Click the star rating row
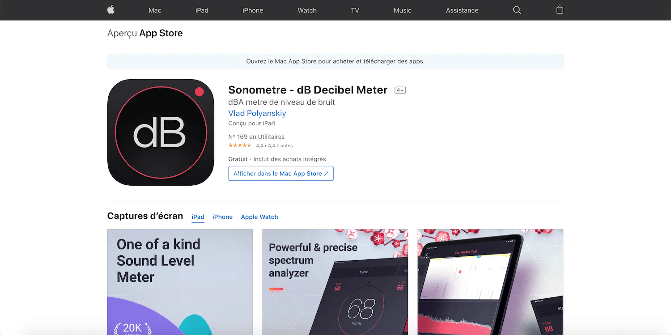Image resolution: width=671 pixels, height=335 pixels. tap(260, 145)
